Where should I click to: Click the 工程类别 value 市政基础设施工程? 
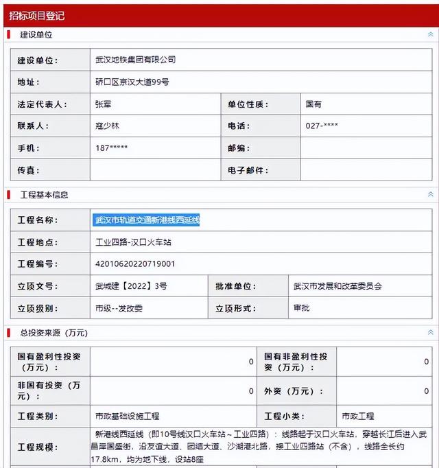pyautogui.click(x=127, y=416)
